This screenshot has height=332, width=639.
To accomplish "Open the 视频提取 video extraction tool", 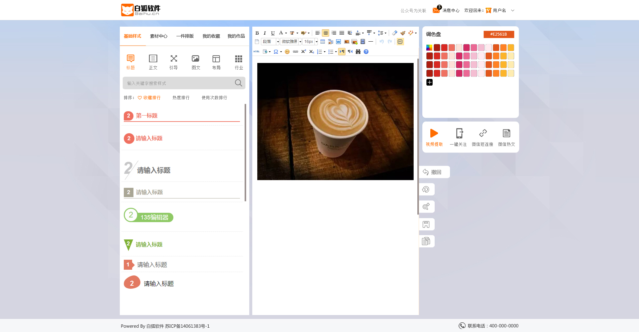I will (x=434, y=138).
